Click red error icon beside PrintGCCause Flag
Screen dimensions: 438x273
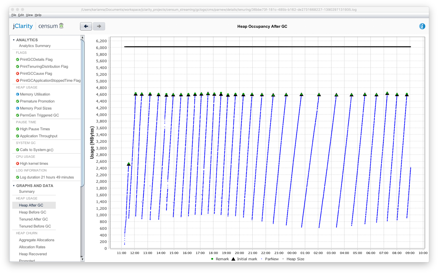point(17,74)
